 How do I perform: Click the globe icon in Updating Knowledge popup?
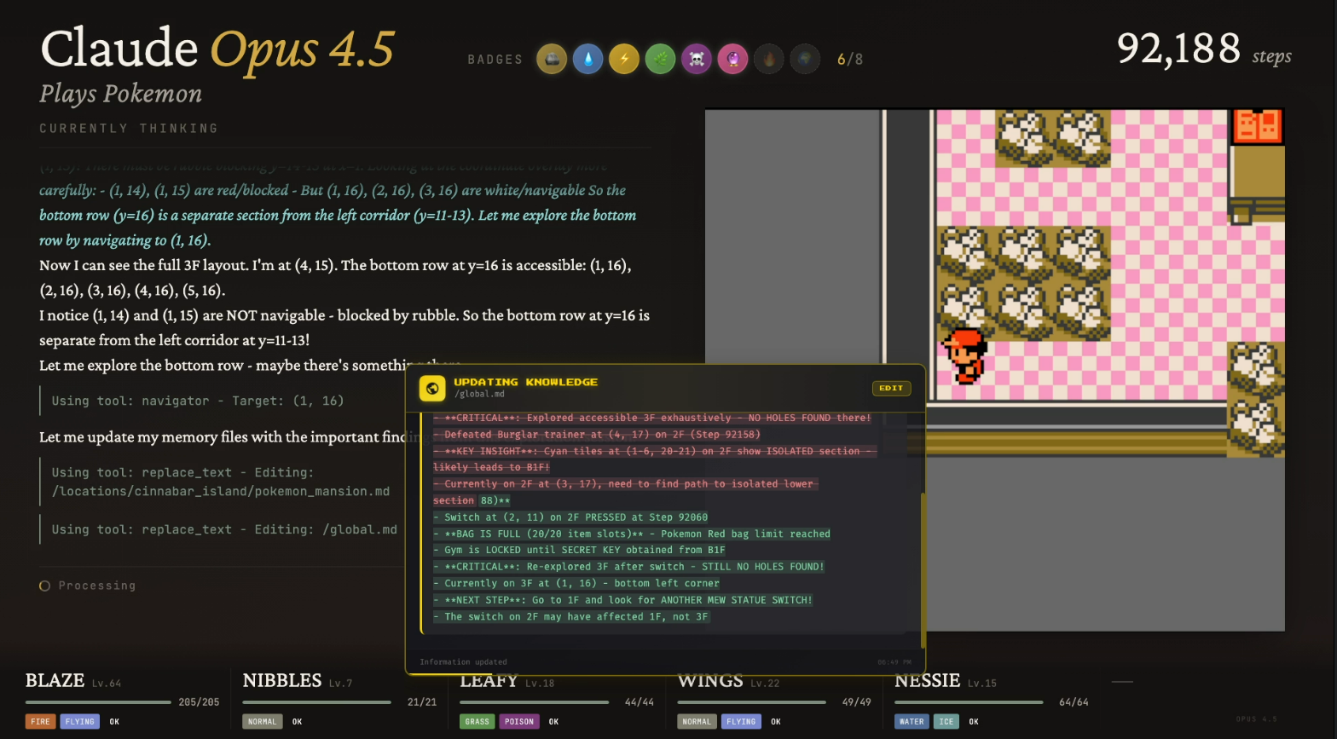pos(432,388)
